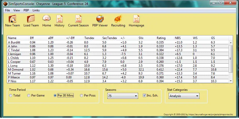The width and height of the screenshot is (239, 119).
Task: Open the History document icon
Action: tap(59, 19)
